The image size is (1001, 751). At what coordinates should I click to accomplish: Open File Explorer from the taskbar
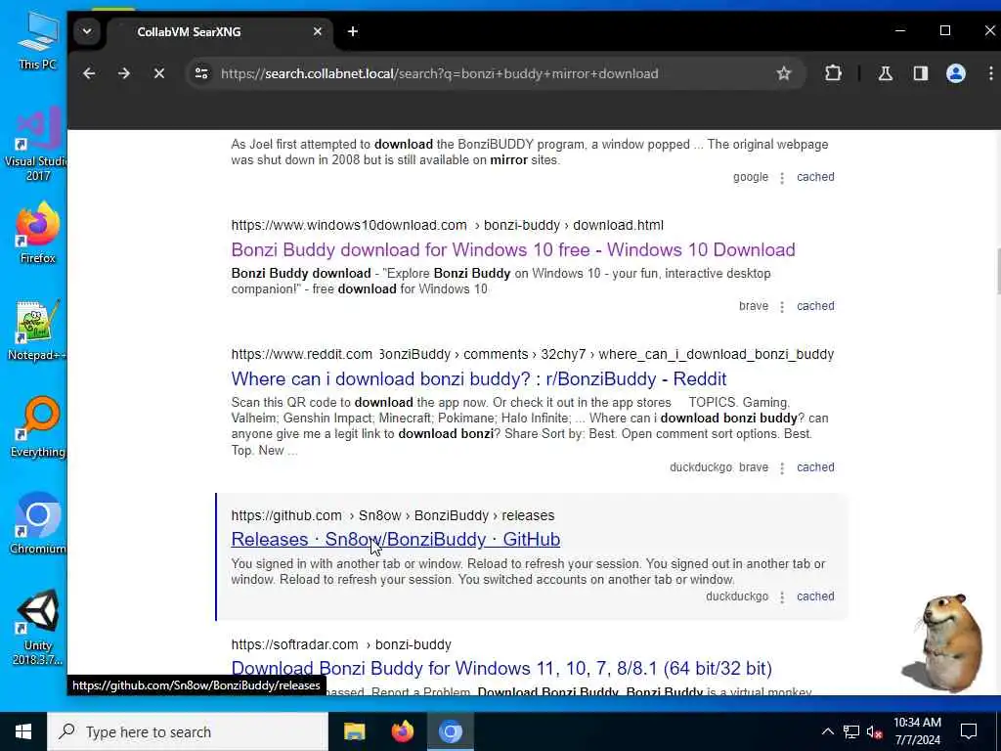[354, 731]
